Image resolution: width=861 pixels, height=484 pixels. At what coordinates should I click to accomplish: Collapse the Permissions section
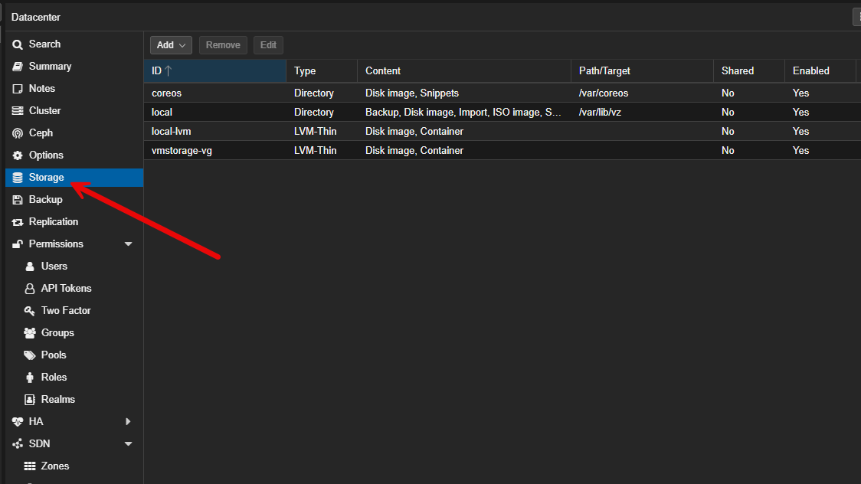(128, 244)
